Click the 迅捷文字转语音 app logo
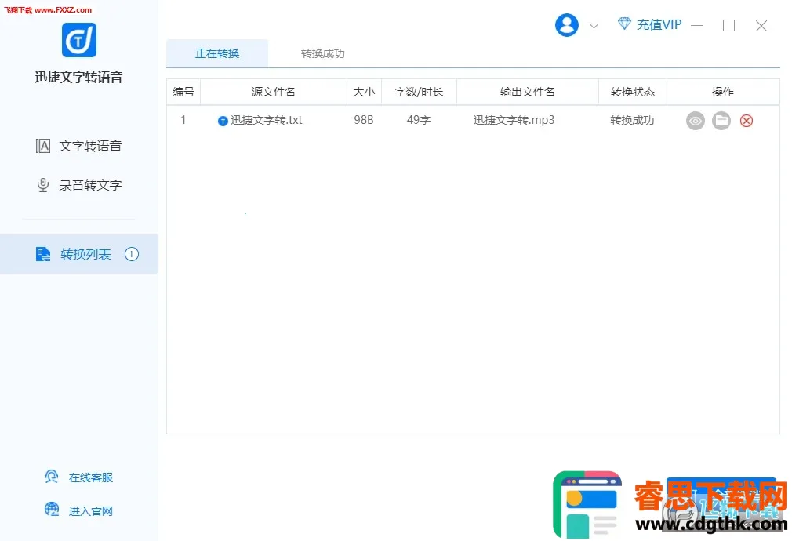Image resolution: width=792 pixels, height=541 pixels. (x=79, y=40)
